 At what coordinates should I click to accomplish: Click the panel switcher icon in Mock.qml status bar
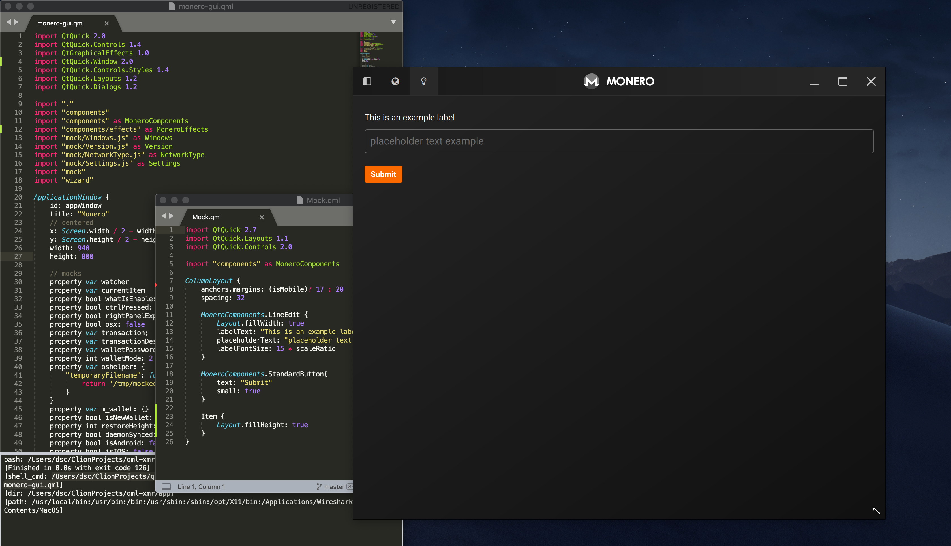(166, 486)
